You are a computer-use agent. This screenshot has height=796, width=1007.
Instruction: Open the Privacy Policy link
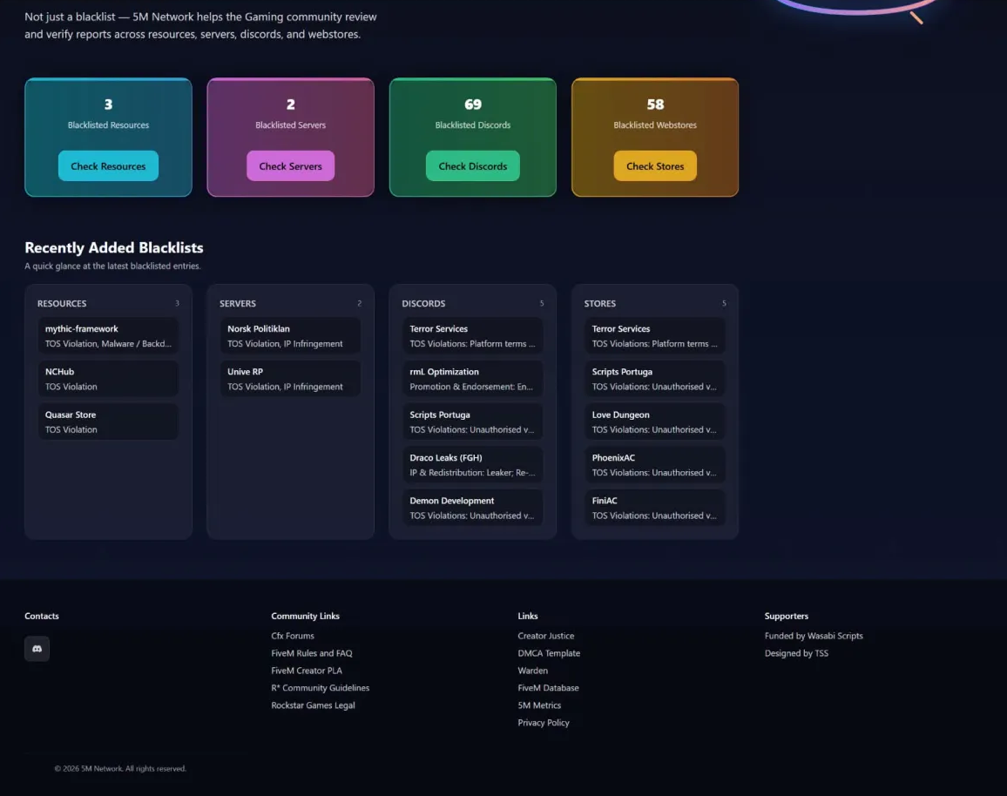click(544, 722)
